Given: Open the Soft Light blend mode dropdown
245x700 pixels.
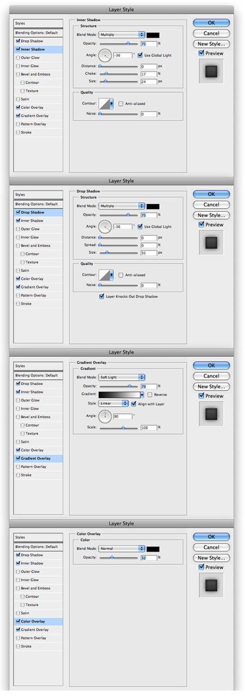Looking at the screenshot, I should [x=121, y=377].
